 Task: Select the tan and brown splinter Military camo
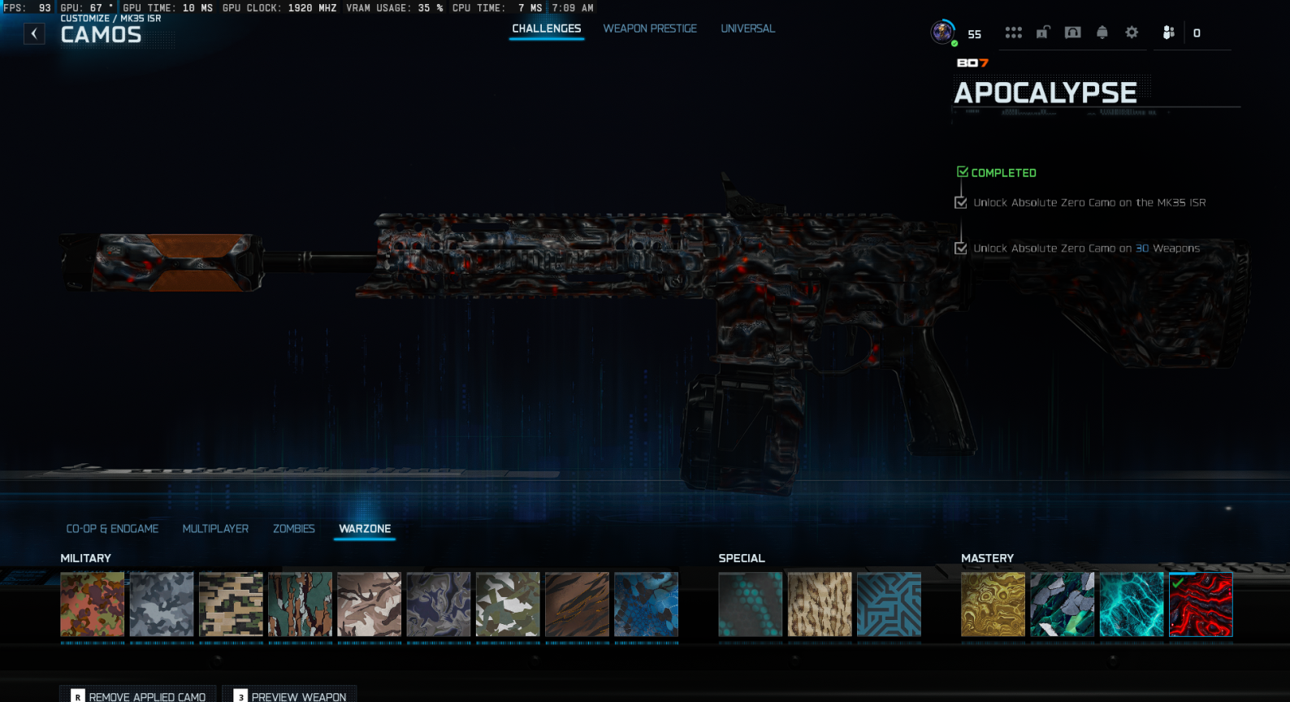pos(370,604)
